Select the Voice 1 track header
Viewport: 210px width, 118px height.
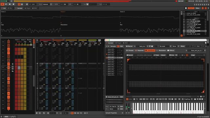pos(45,42)
